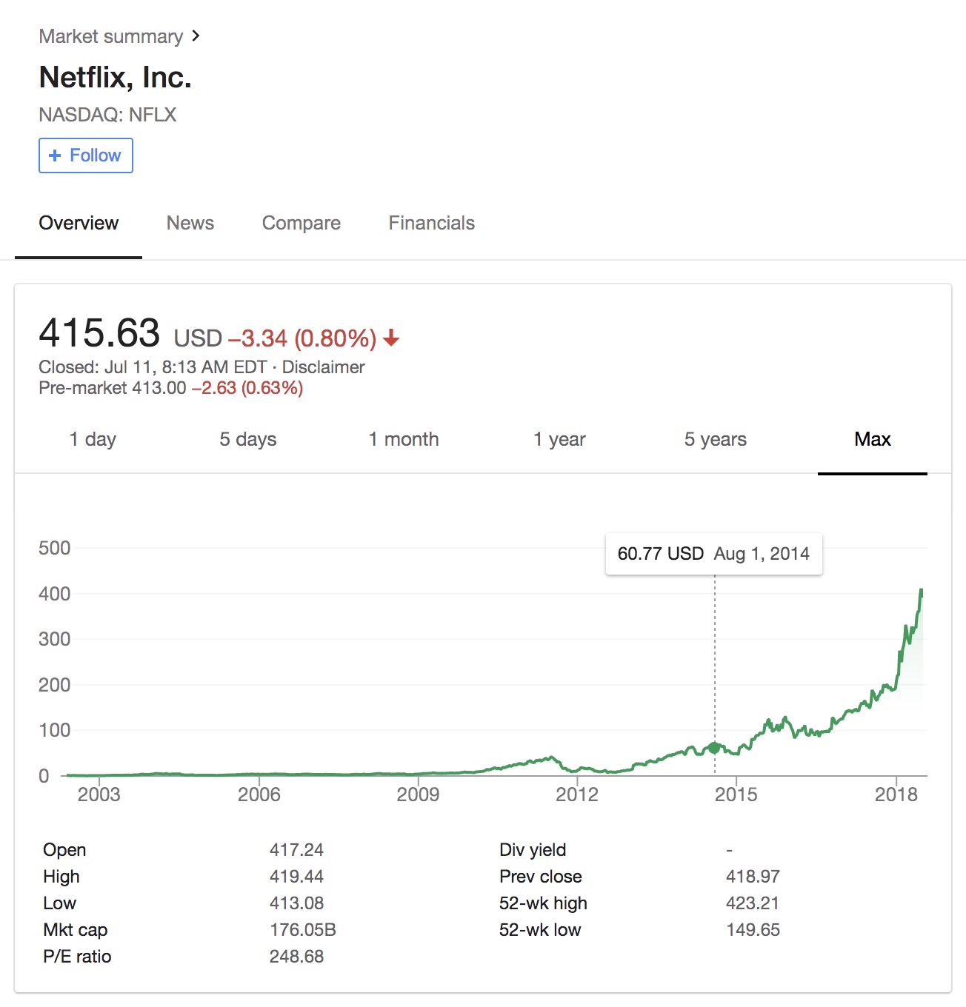Image resolution: width=966 pixels, height=1007 pixels.
Task: Select the 5 days chart range
Action: click(247, 439)
